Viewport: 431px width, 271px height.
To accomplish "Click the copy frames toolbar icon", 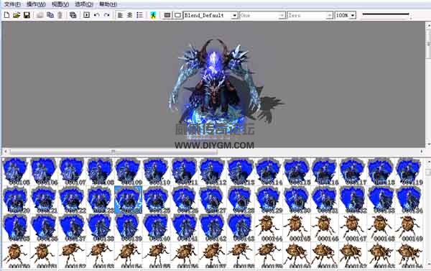I will click(50, 15).
